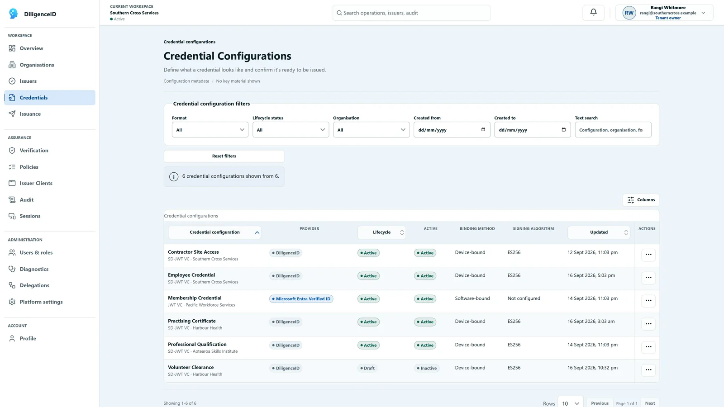Click the DiligenceID logo icon
The height and width of the screenshot is (407, 724).
[14, 14]
